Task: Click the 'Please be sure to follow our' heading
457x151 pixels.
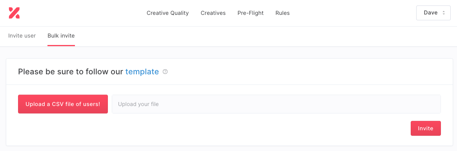Action: click(71, 72)
